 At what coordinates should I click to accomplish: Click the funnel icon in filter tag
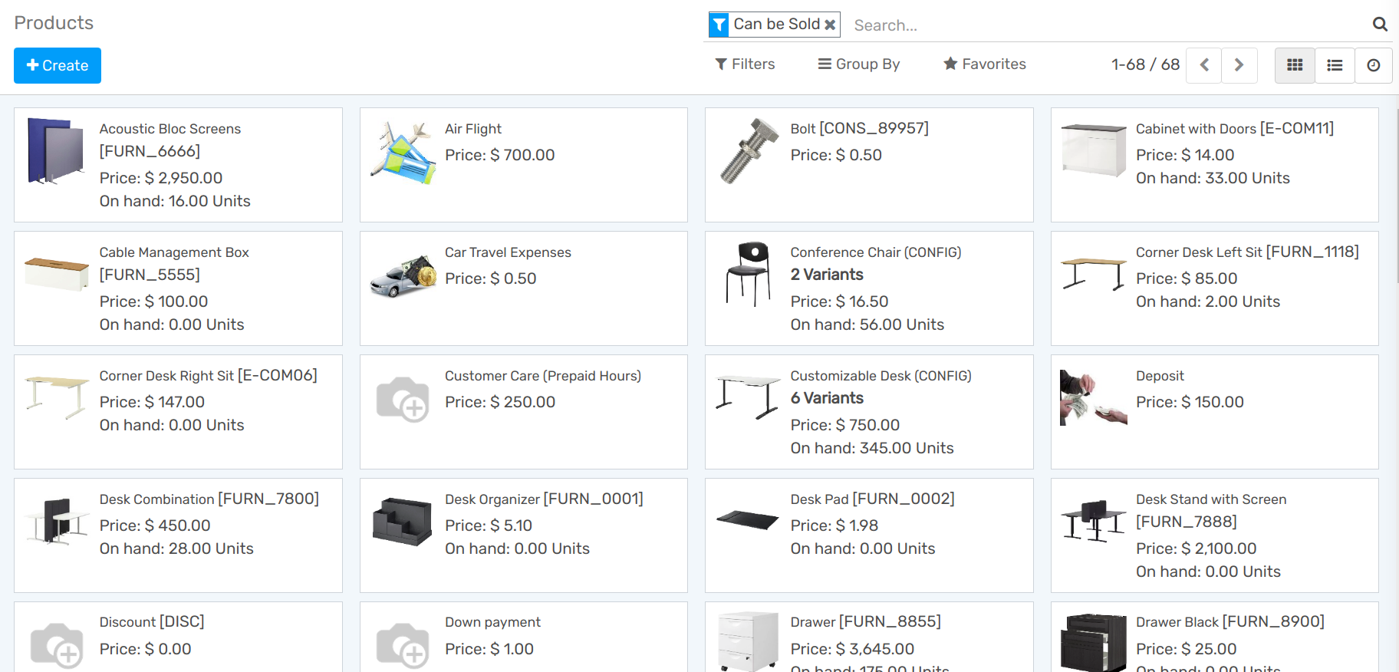pos(719,25)
